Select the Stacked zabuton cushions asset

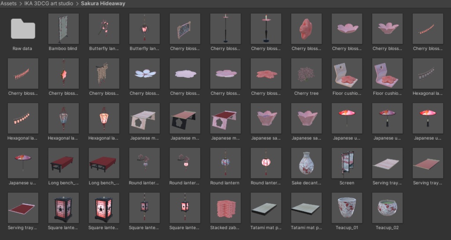pos(225,208)
